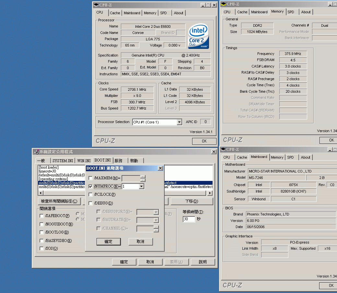Click the code name value "Conroe"
The height and width of the screenshot is (293, 337).
pyautogui.click(x=138, y=33)
